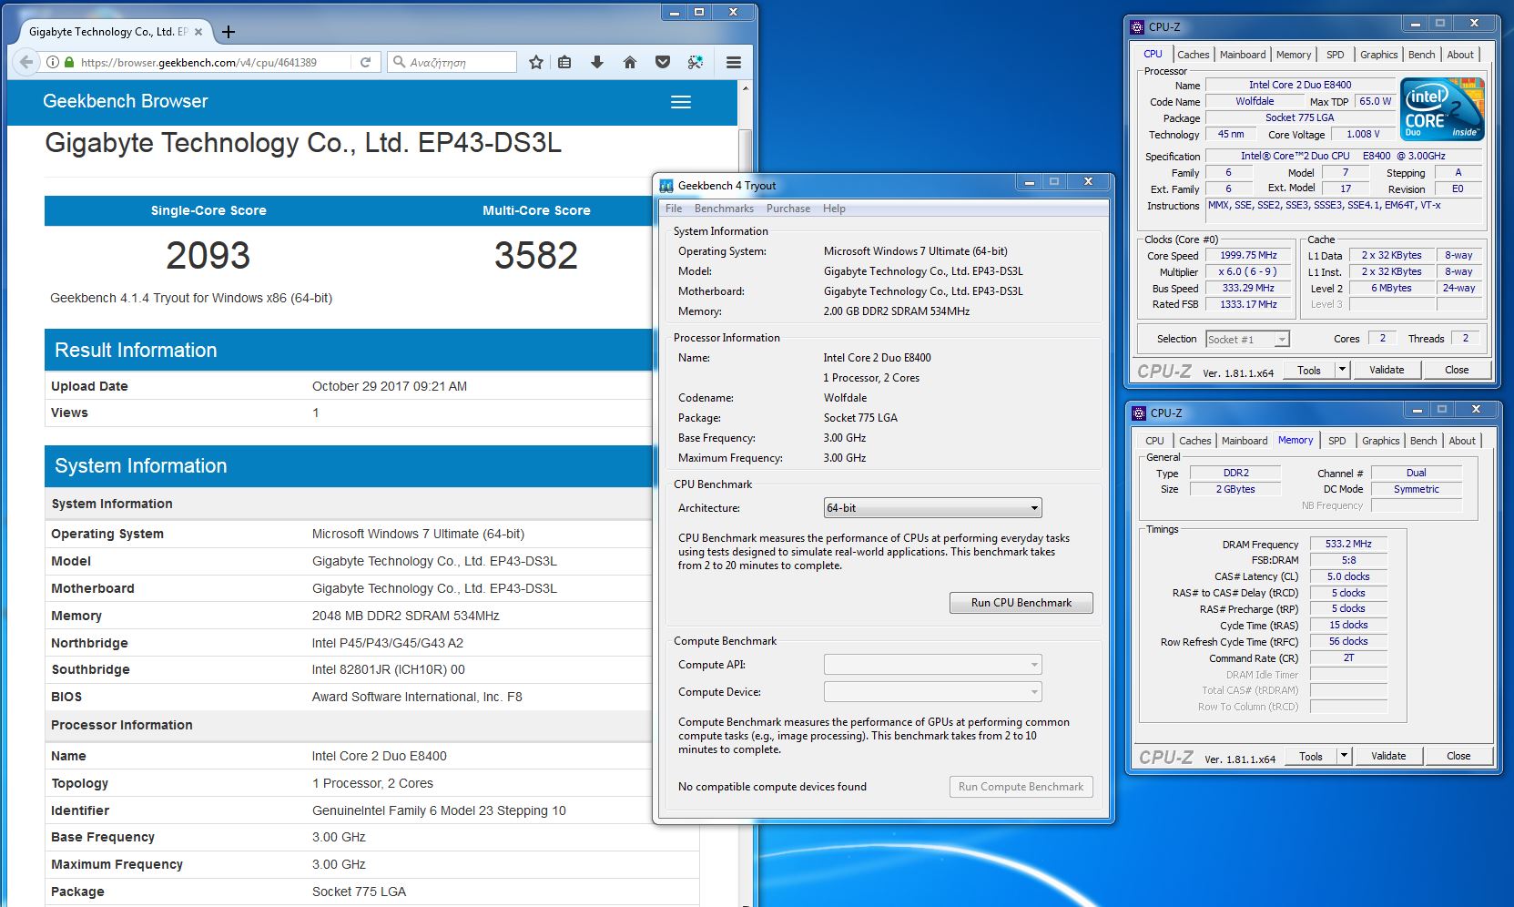This screenshot has width=1514, height=907.
Task: Switch to Mainboard tab in lower CPU-Z
Action: pos(1245,441)
